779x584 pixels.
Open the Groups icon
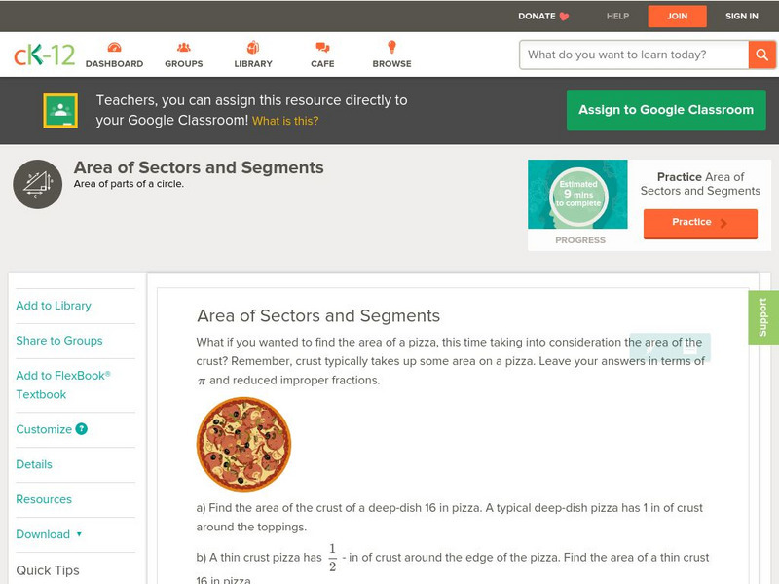coord(184,48)
